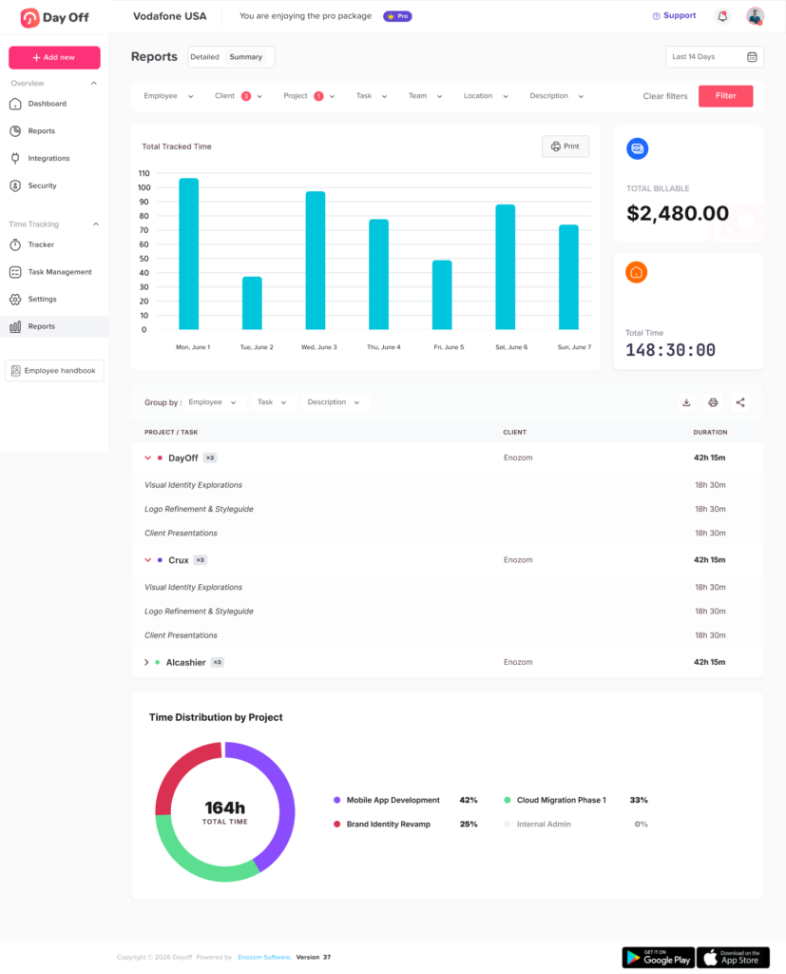This screenshot has height=974, width=786.
Task: Open Group by Task dropdown
Action: tap(272, 402)
